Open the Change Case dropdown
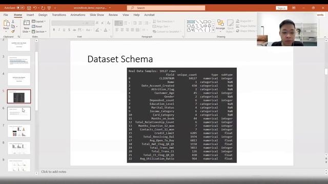Image resolution: width=328 pixels, height=184 pixels. 89,30
